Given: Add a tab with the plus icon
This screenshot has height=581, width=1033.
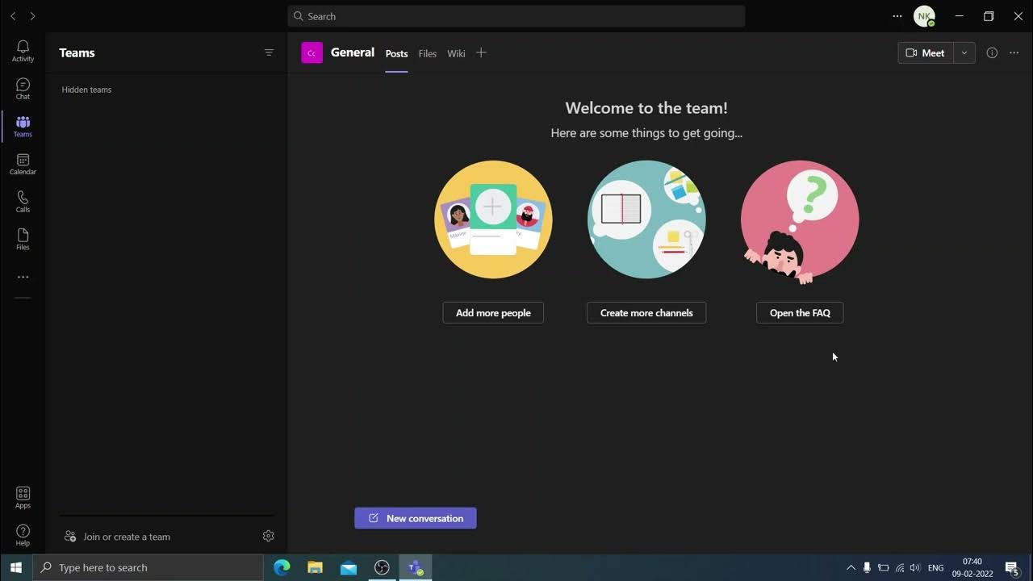Looking at the screenshot, I should click(481, 52).
